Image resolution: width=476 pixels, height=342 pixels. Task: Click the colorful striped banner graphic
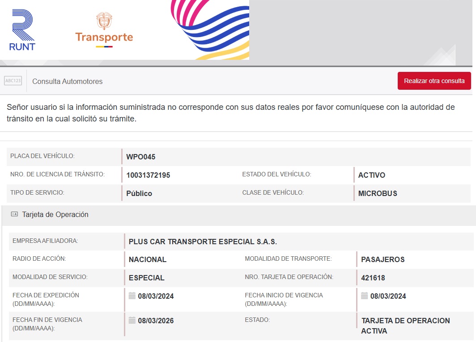pyautogui.click(x=209, y=30)
